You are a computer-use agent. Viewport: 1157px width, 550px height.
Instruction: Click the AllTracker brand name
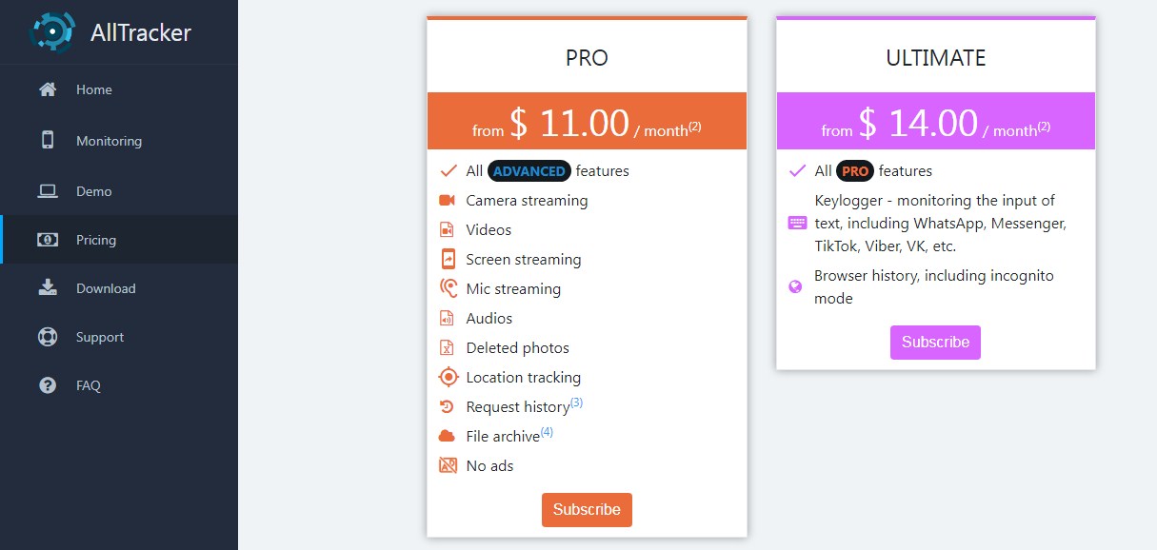coord(141,32)
